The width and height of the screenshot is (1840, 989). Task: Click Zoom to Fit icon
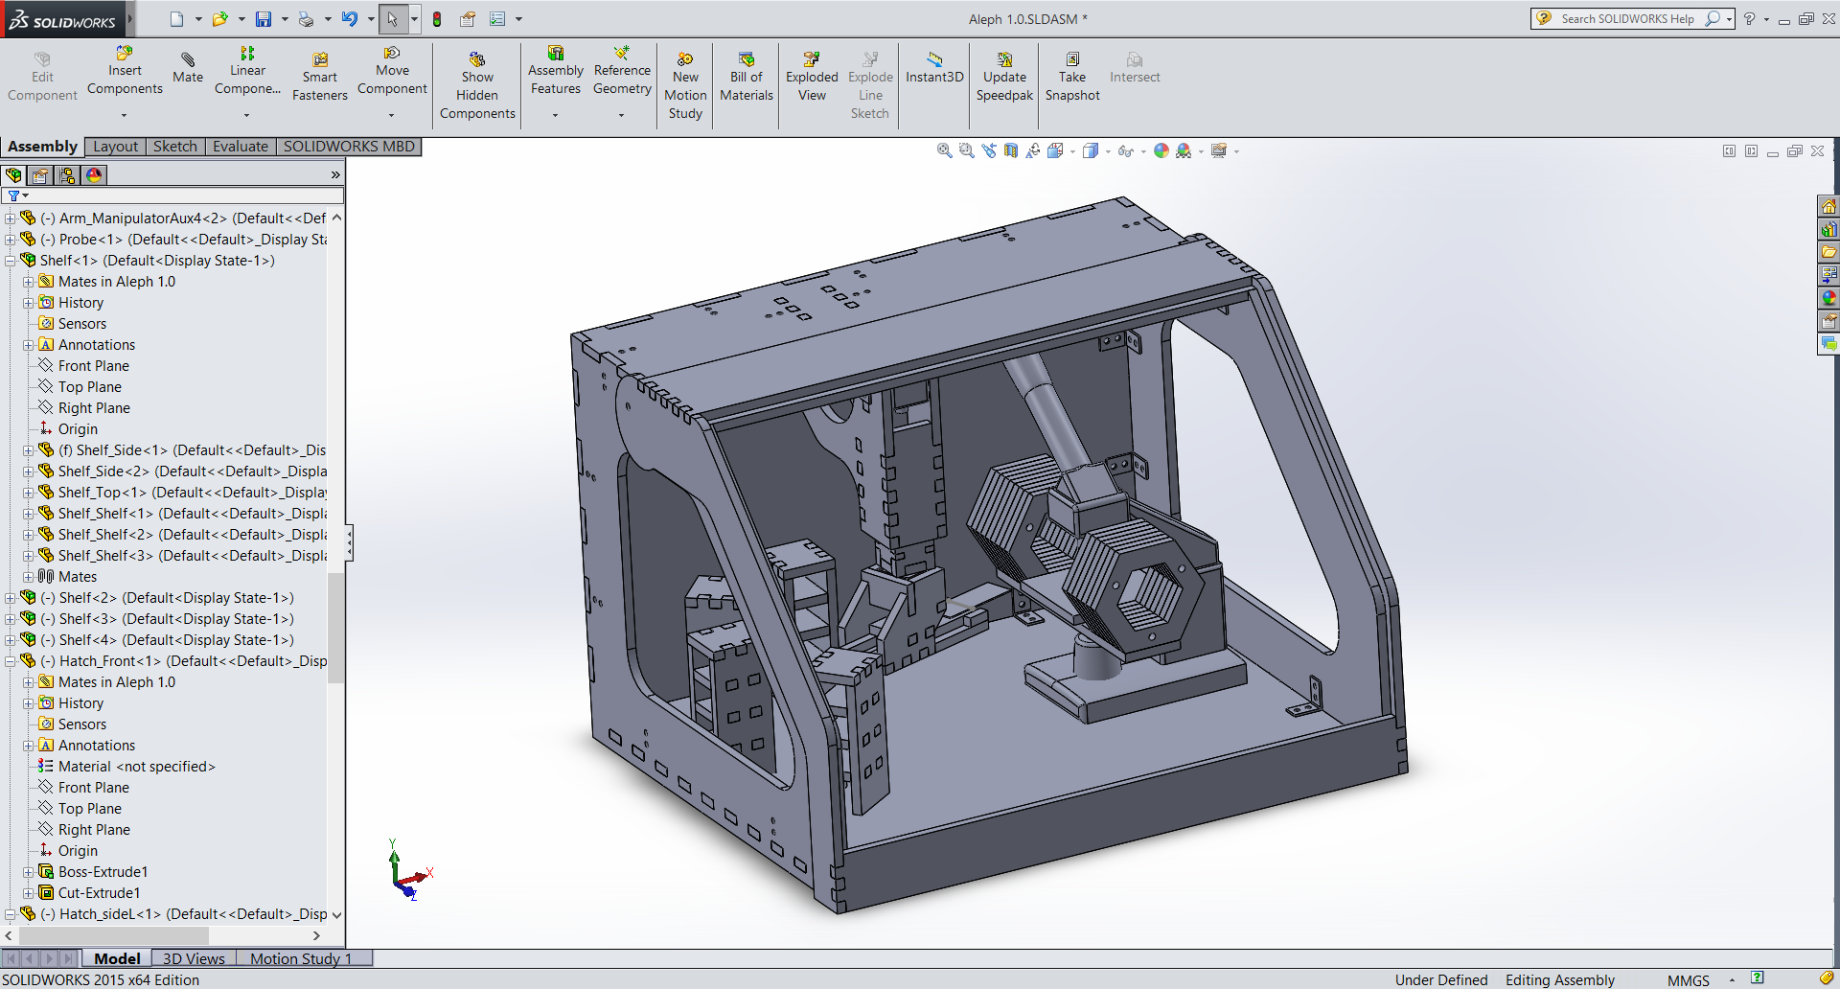point(944,150)
